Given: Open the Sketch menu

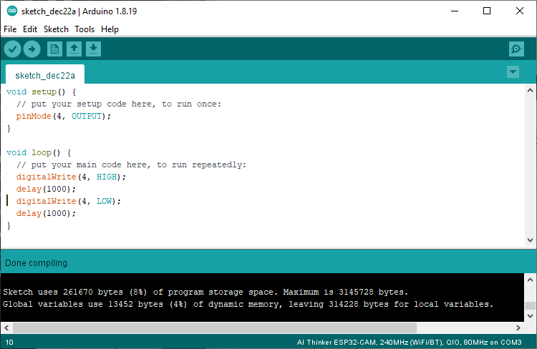Looking at the screenshot, I should click(56, 29).
